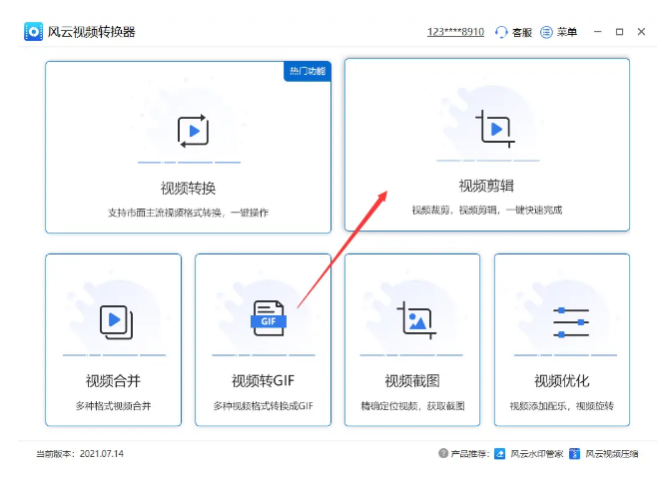The height and width of the screenshot is (482, 657).
Task: Click the 视频截图 title text
Action: coord(412,380)
